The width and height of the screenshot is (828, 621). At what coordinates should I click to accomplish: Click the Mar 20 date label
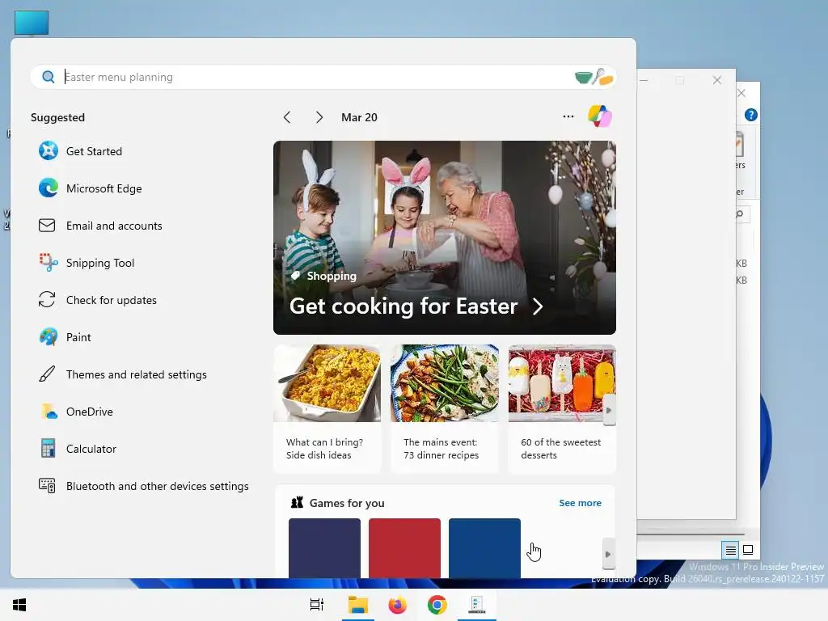(359, 117)
